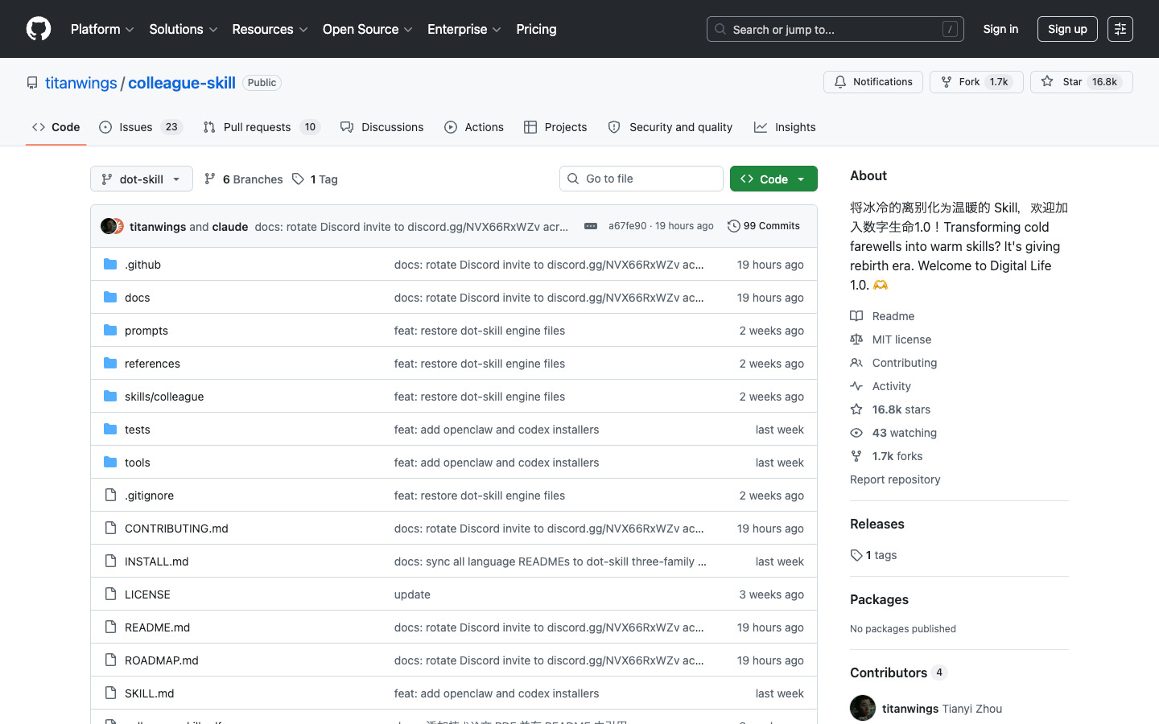Click the Notifications button
This screenshot has width=1159, height=724.
coord(873,82)
